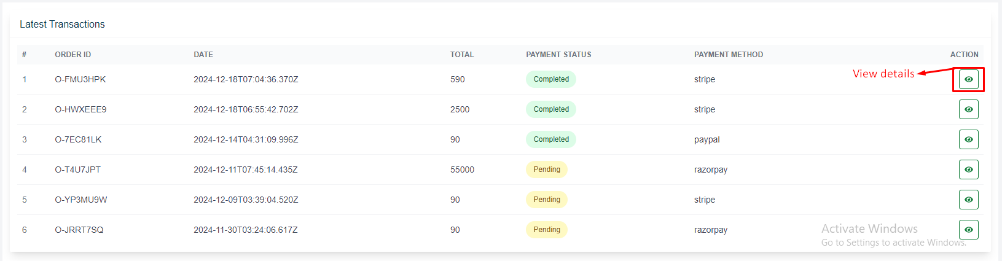
Task: View details of order O-7EC81LK
Action: tap(968, 139)
